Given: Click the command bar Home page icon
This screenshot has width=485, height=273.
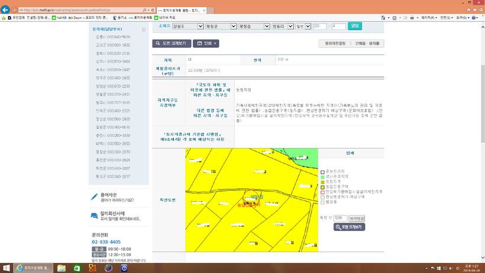Looking at the screenshot, I should [x=383, y=18].
